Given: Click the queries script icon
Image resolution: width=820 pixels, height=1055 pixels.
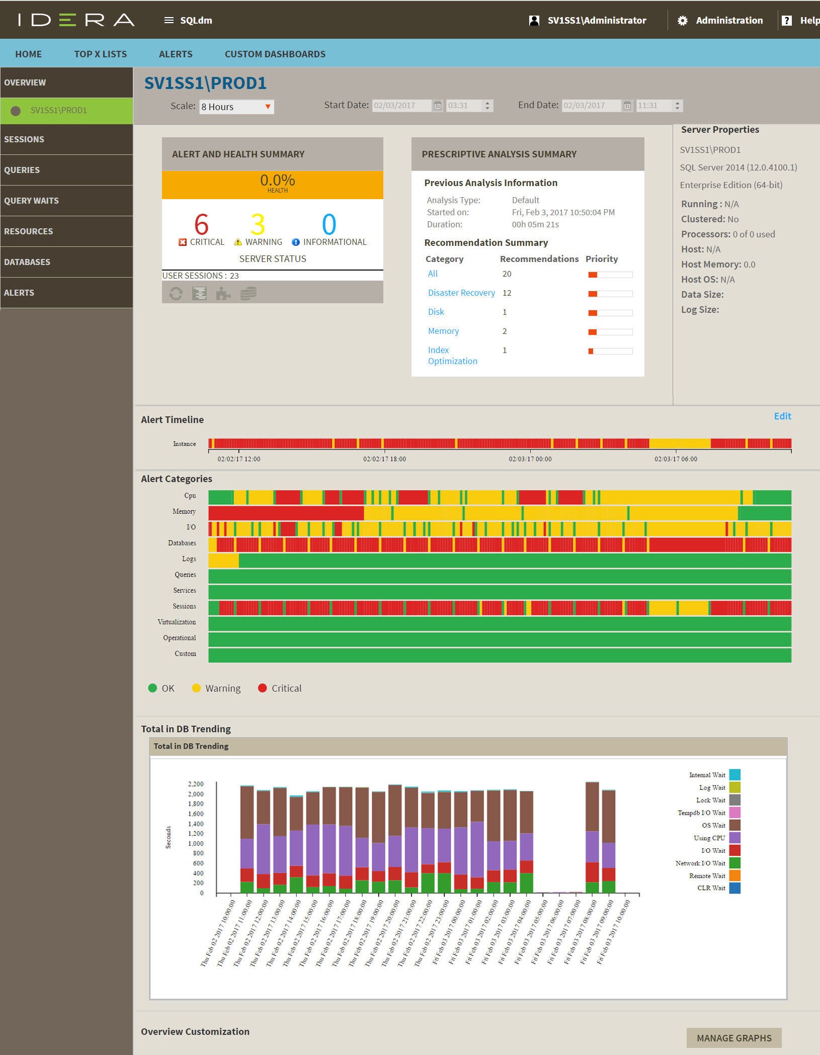Looking at the screenshot, I should click(x=200, y=293).
